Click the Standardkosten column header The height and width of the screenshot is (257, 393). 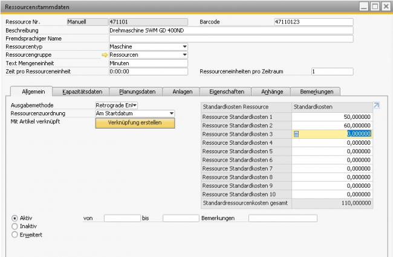332,107
